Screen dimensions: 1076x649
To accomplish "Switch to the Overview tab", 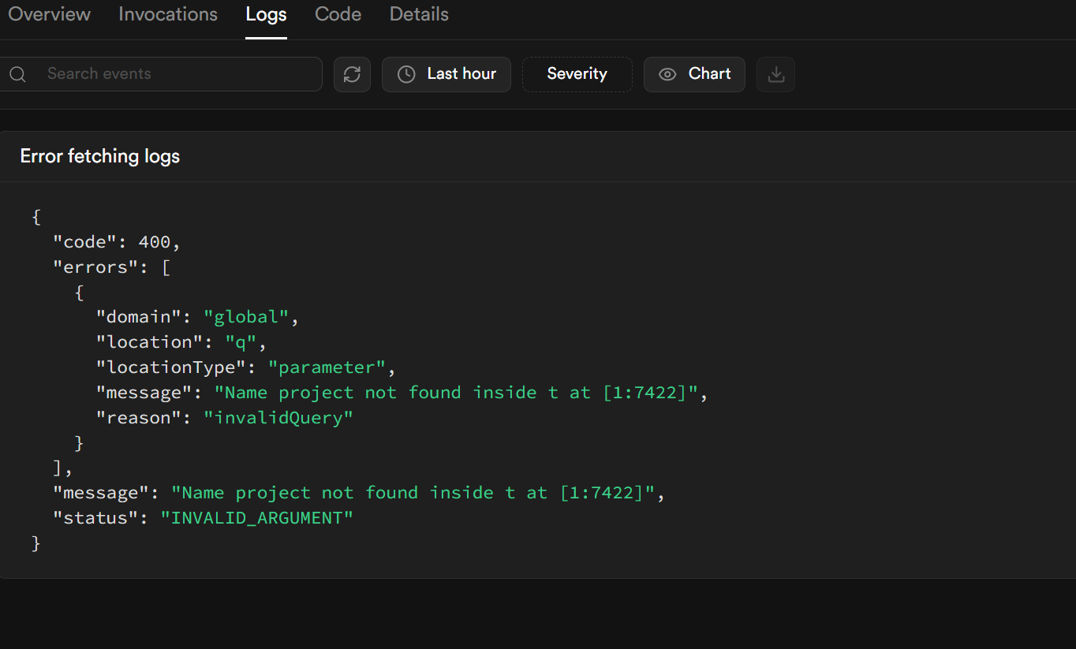I will click(50, 14).
